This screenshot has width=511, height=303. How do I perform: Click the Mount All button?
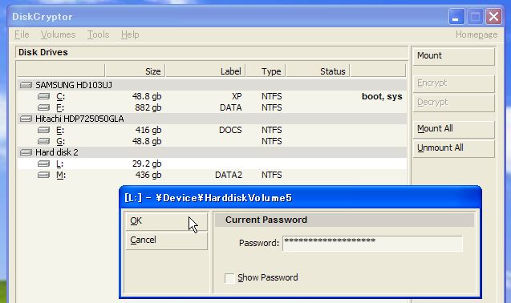tap(454, 129)
